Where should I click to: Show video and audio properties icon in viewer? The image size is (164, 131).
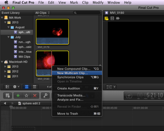106,18
